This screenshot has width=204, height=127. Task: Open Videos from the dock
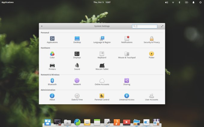pos(127,122)
